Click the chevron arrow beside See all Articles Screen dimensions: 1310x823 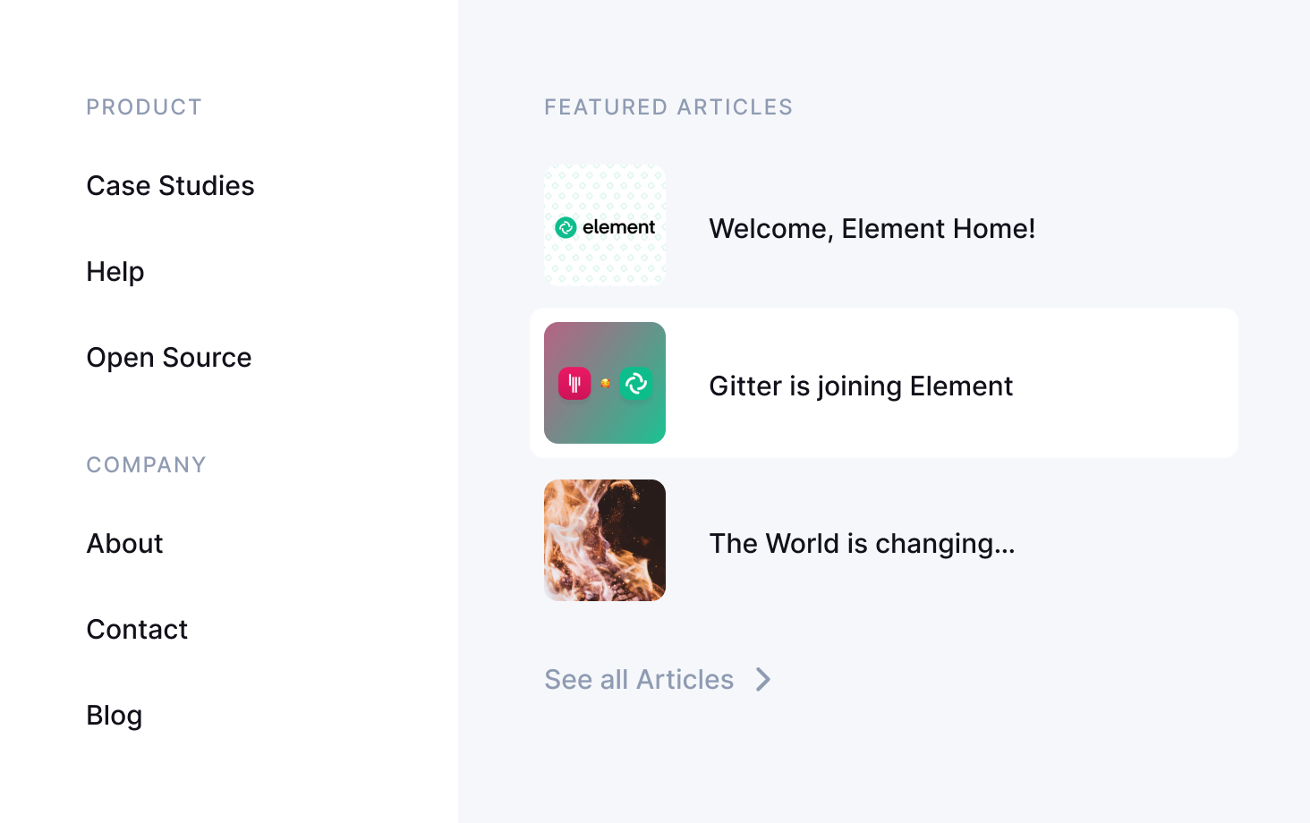click(763, 680)
